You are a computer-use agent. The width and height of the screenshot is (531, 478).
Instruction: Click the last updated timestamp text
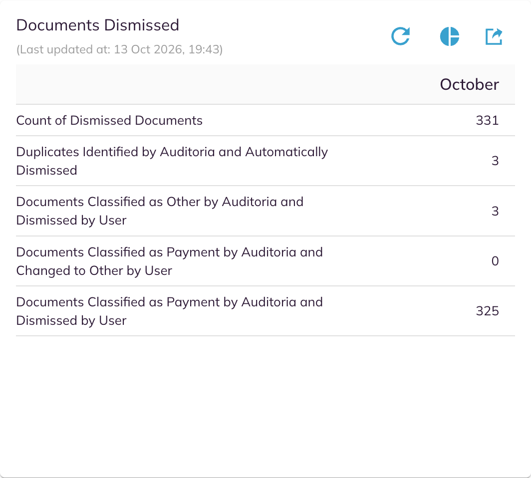[120, 49]
